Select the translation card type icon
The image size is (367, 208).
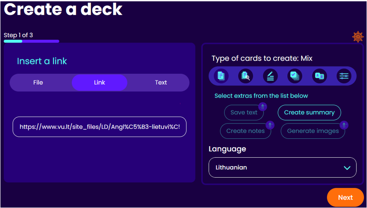(319, 76)
